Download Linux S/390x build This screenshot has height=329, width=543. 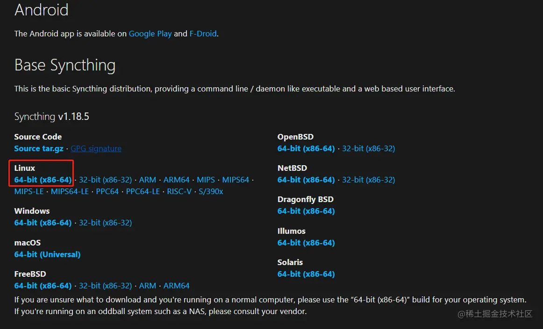point(211,191)
